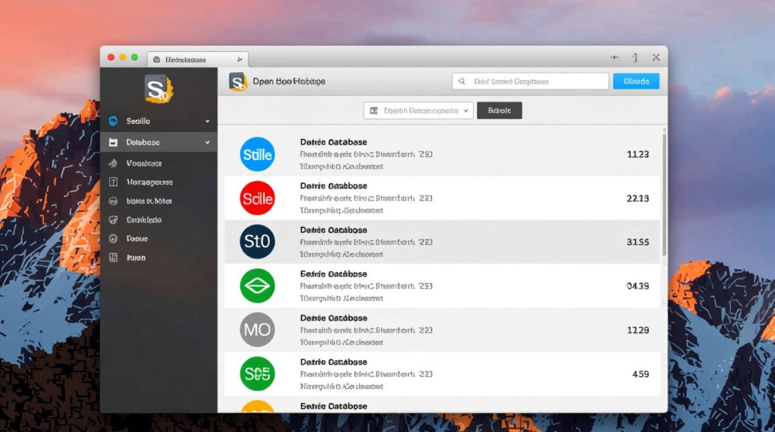Click the green "S05" circle icon
775x432 pixels.
click(x=257, y=374)
